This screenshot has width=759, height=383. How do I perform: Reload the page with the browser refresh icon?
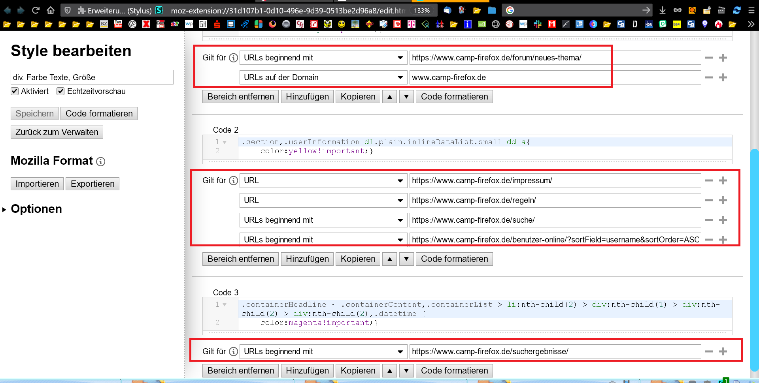point(36,10)
